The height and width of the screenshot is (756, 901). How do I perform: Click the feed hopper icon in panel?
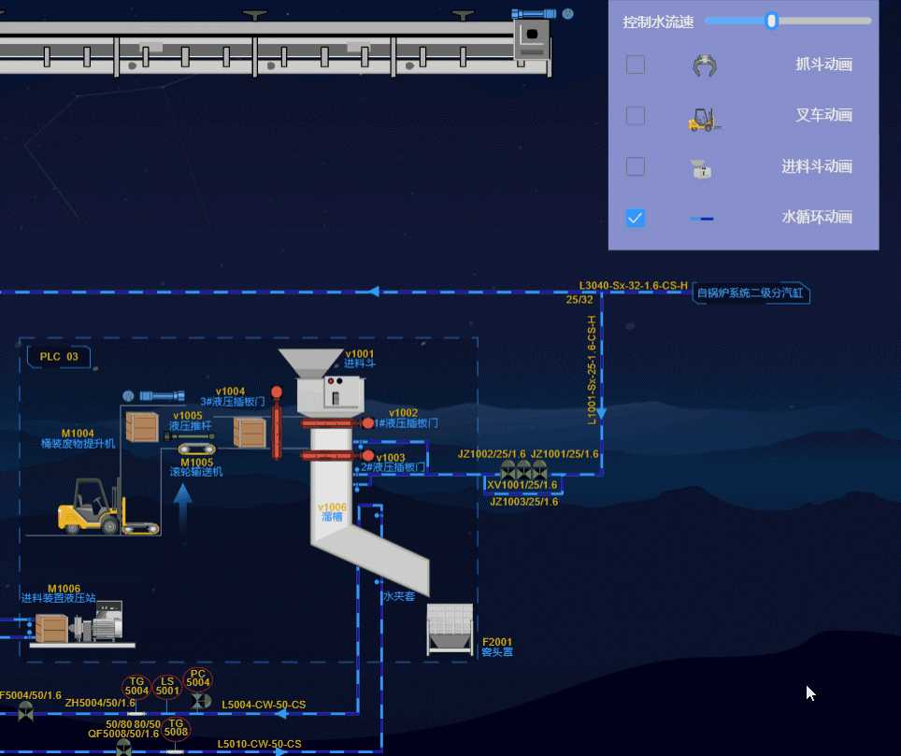701,169
